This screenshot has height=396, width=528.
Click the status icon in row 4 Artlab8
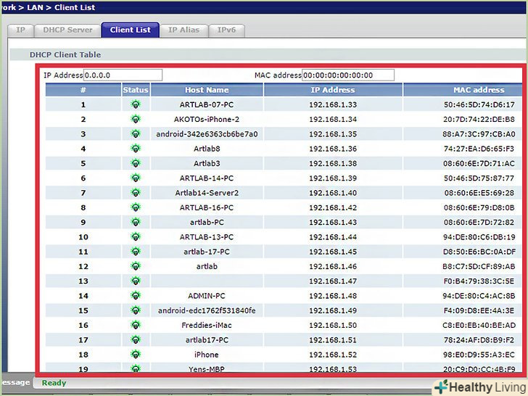tap(135, 149)
